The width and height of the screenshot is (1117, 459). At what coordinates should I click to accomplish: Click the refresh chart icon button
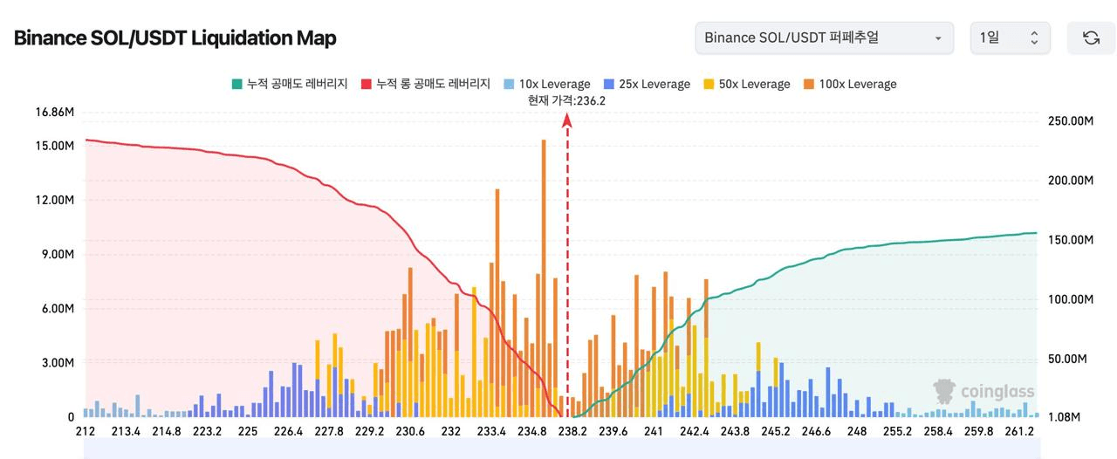click(1091, 38)
